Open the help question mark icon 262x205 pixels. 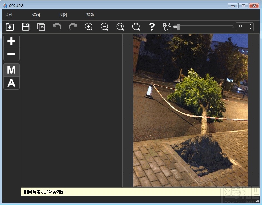152,27
